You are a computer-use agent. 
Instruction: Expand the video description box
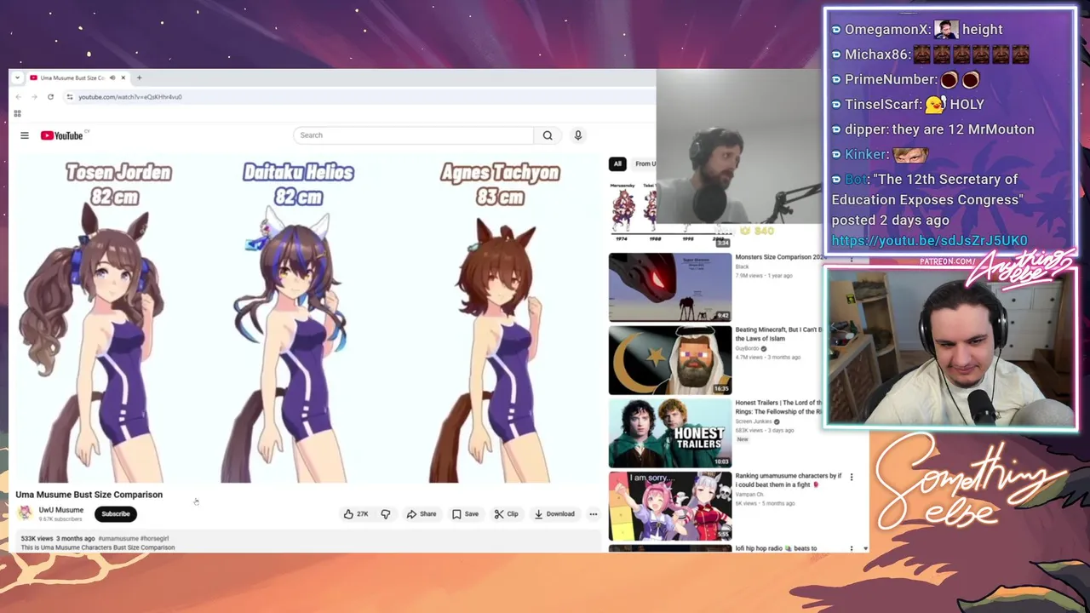pyautogui.click(x=308, y=543)
